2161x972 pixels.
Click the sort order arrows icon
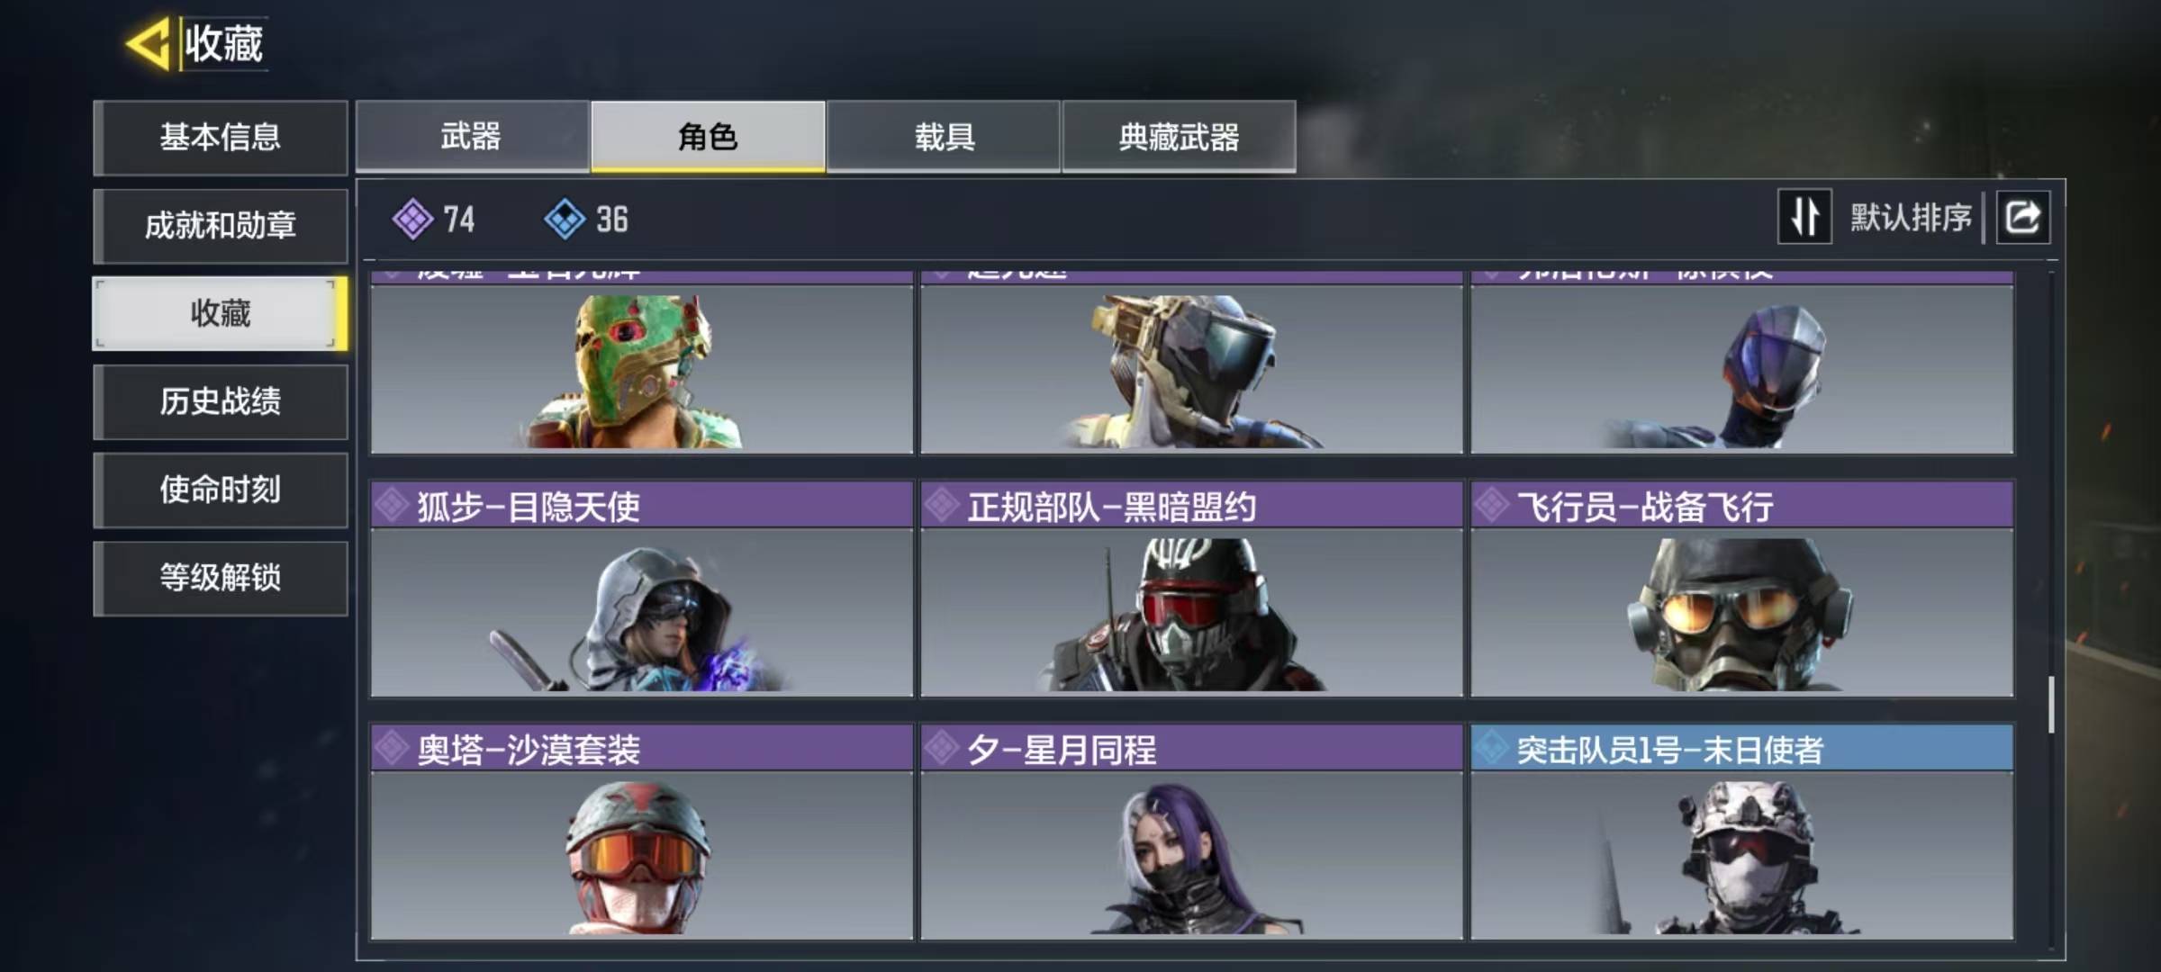(1804, 217)
